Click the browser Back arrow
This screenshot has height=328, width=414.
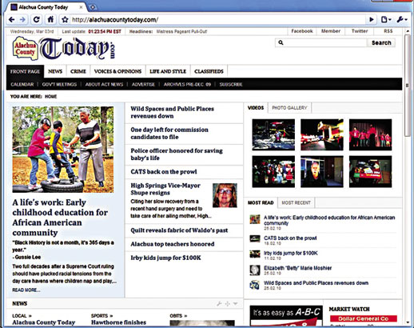11,19
